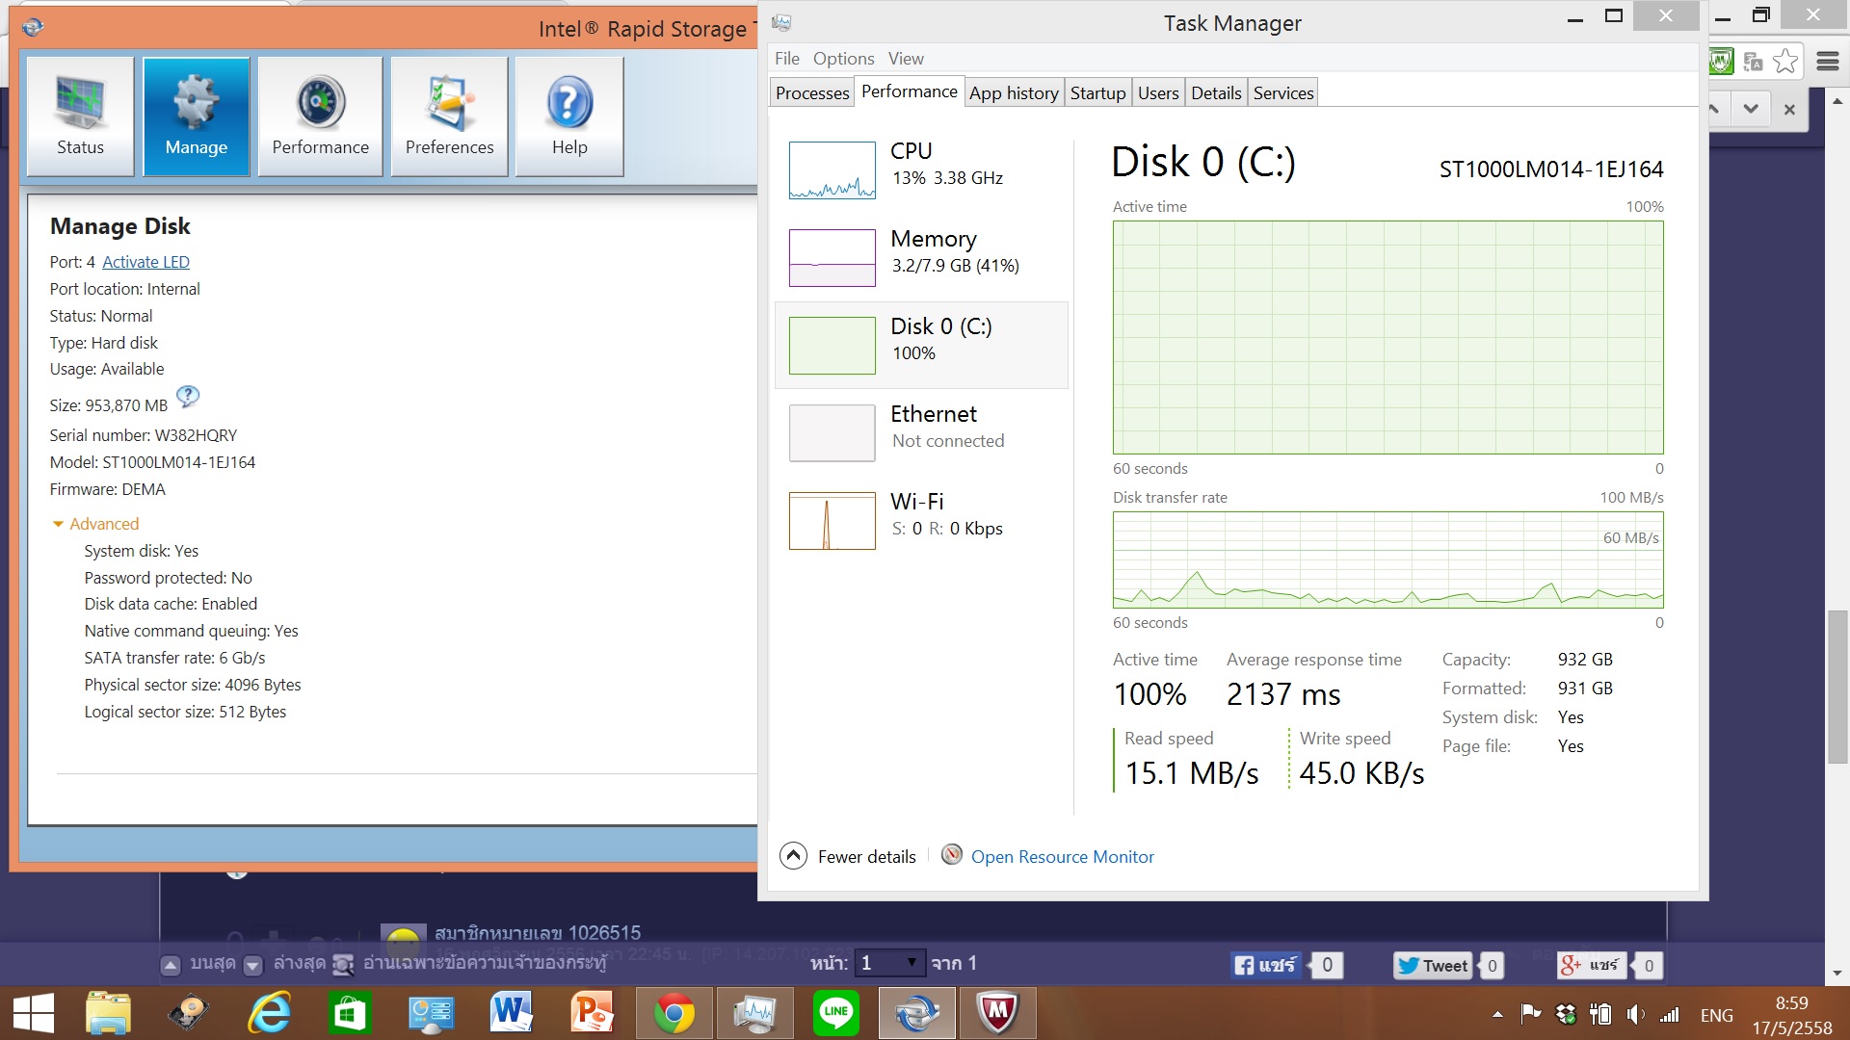Open Google Chrome from the taskbar
1850x1040 pixels.
[x=674, y=1013]
